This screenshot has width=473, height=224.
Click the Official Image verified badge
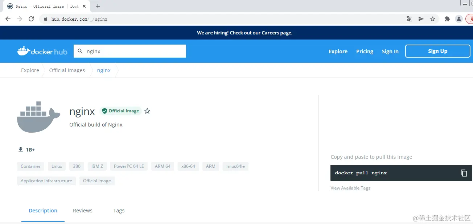(x=121, y=111)
